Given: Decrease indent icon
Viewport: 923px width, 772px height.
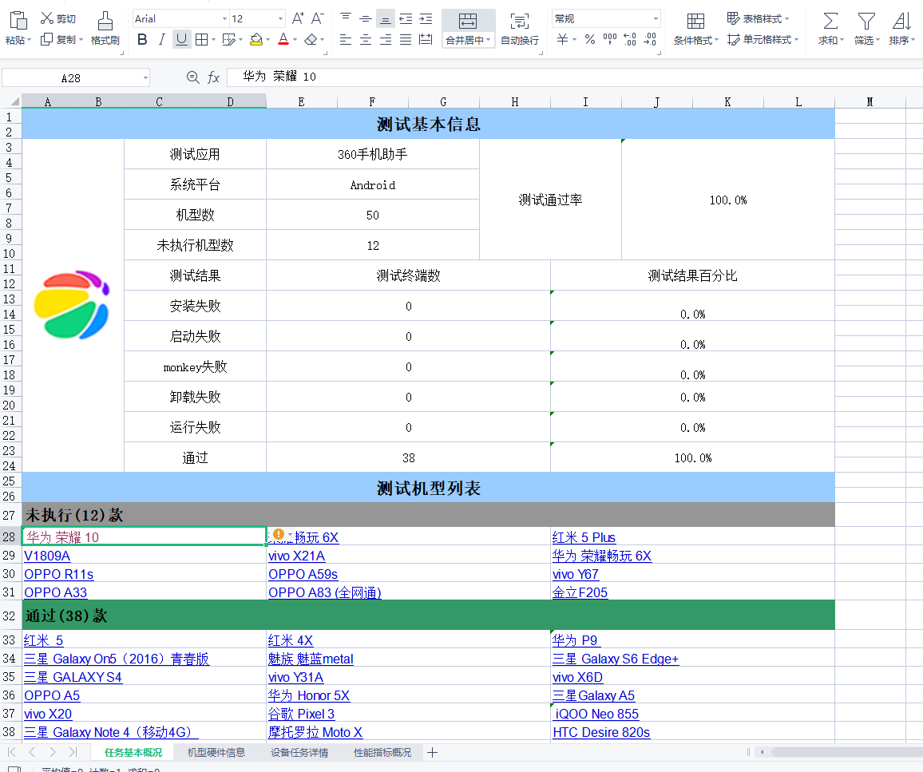Looking at the screenshot, I should (x=406, y=19).
